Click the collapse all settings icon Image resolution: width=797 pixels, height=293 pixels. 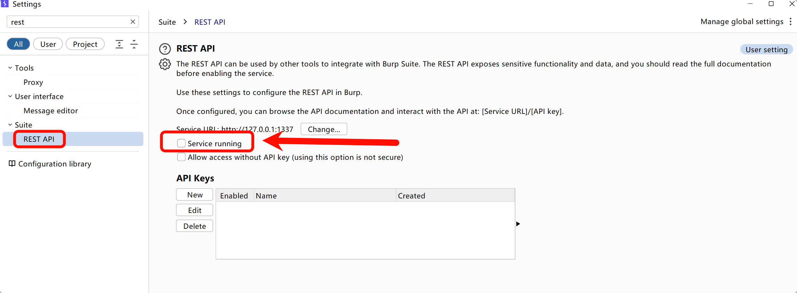(x=134, y=44)
